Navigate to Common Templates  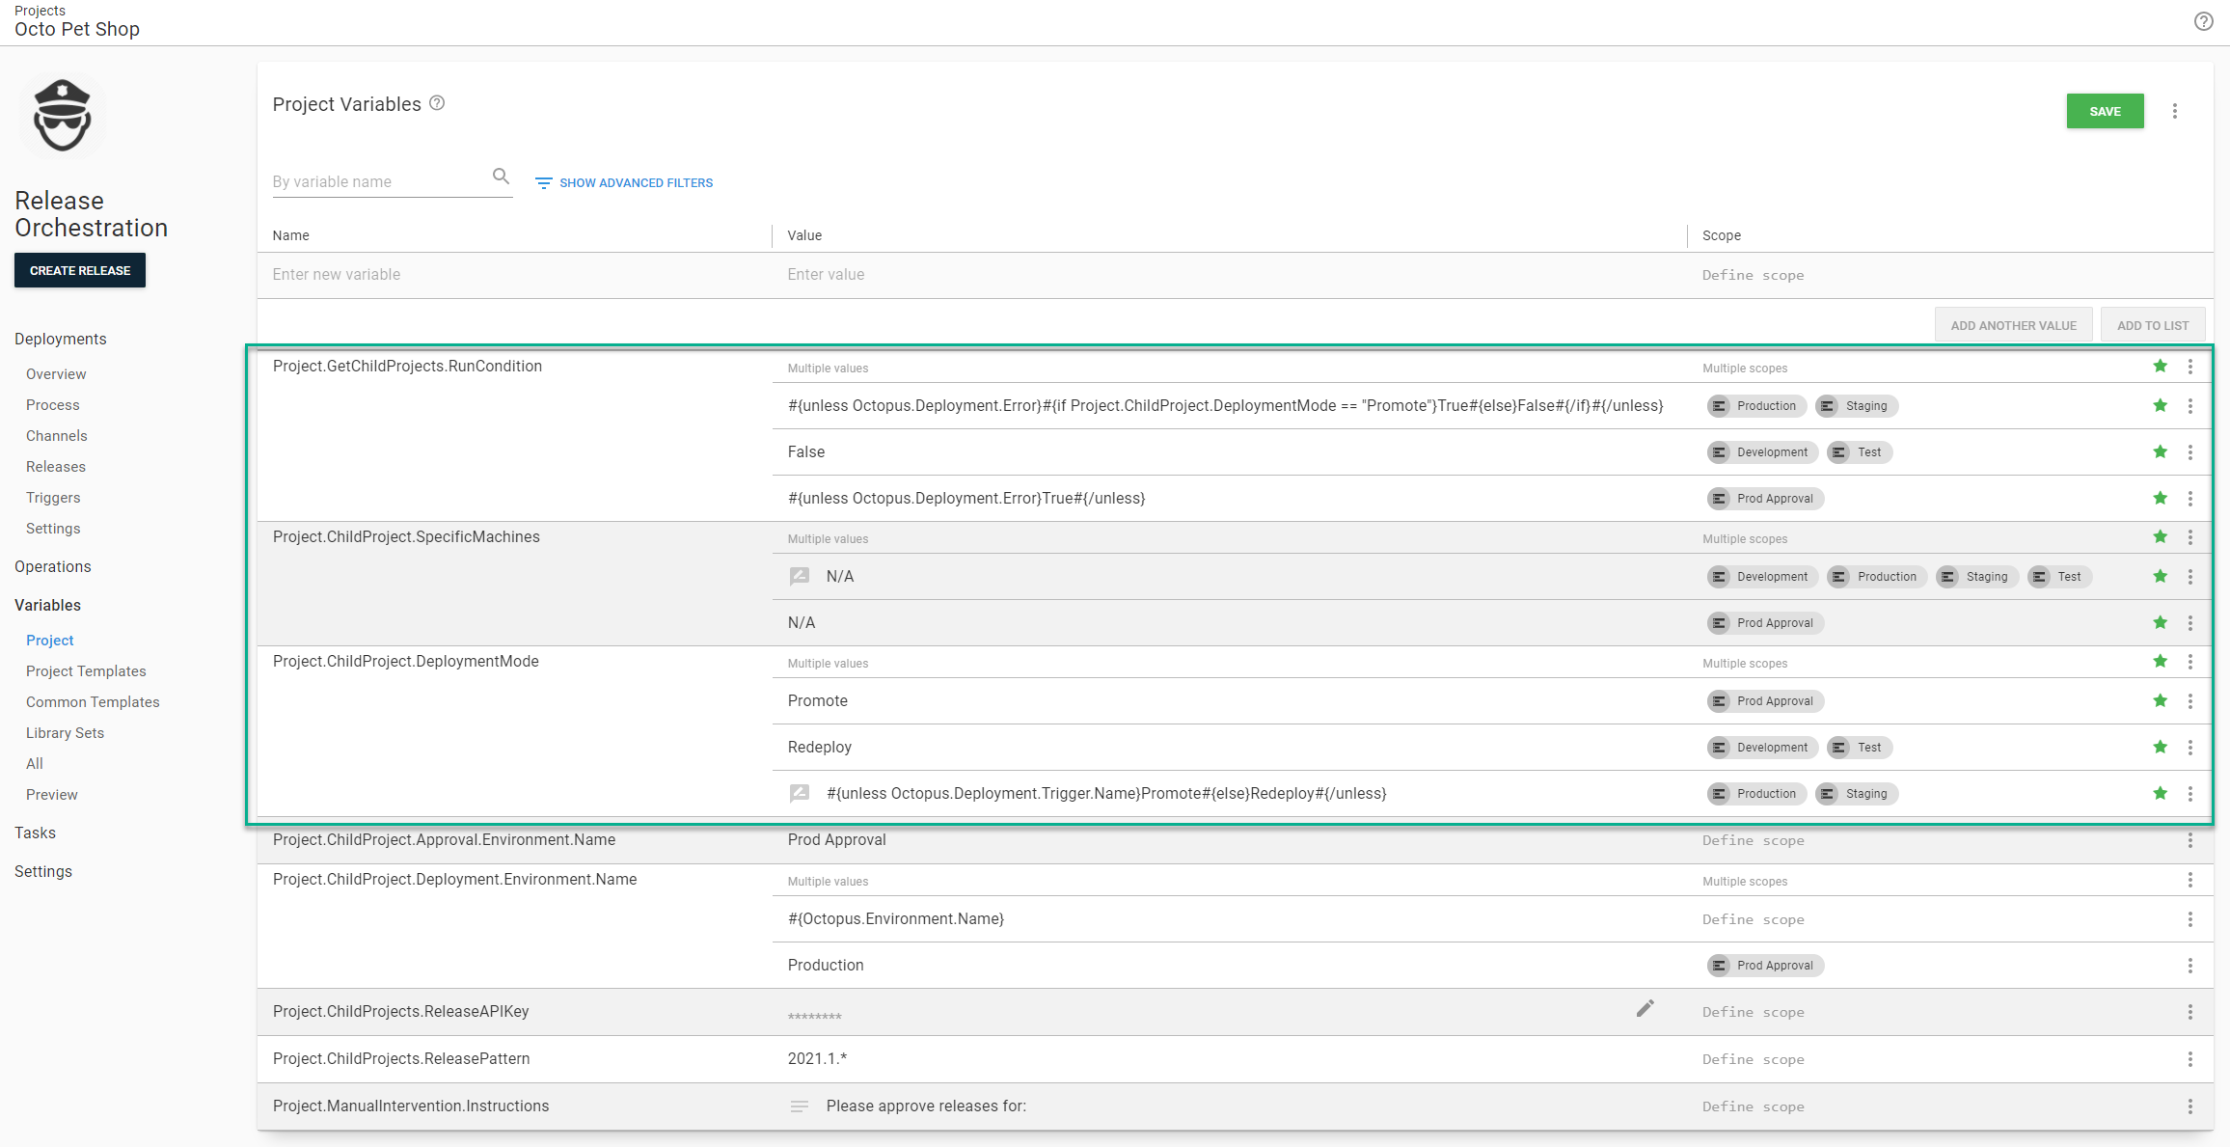tap(93, 701)
